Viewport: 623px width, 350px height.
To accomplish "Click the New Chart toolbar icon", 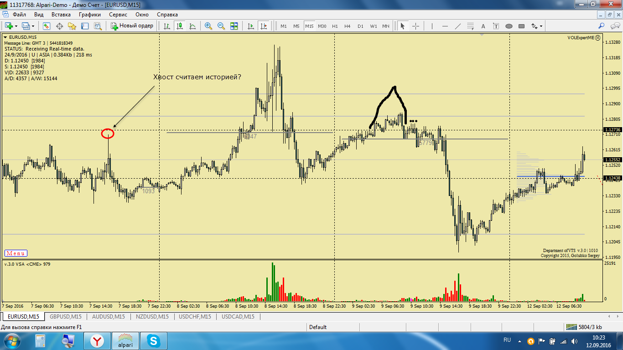I will 8,26.
